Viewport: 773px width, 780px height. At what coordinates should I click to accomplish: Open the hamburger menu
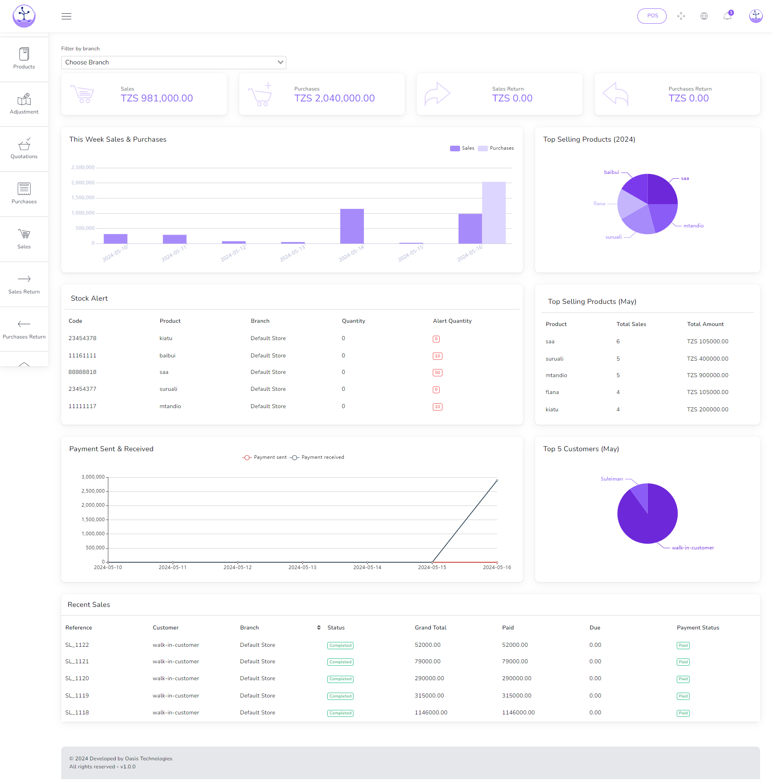(x=66, y=16)
